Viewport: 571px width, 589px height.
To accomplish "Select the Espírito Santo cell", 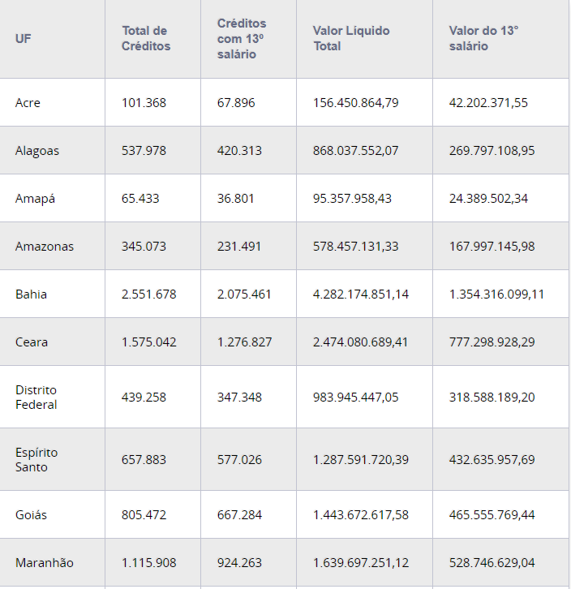I will [x=36, y=460].
